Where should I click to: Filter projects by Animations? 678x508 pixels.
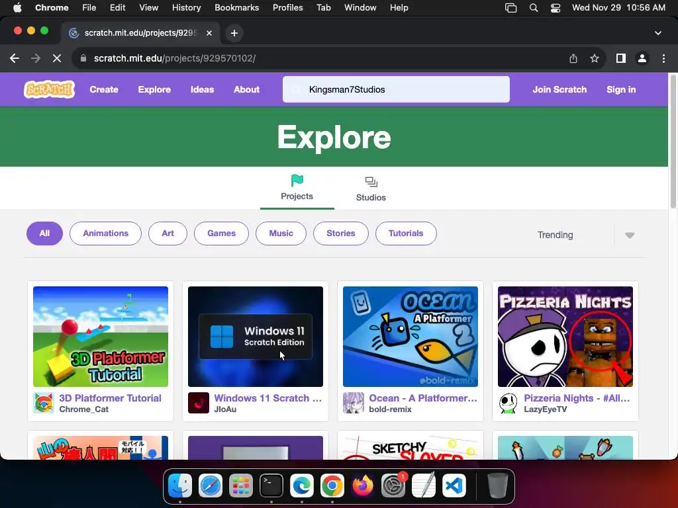coord(105,233)
